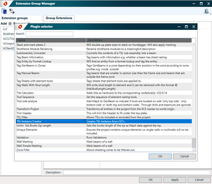Click the swap arrows icon in toolbar

tap(12, 11)
